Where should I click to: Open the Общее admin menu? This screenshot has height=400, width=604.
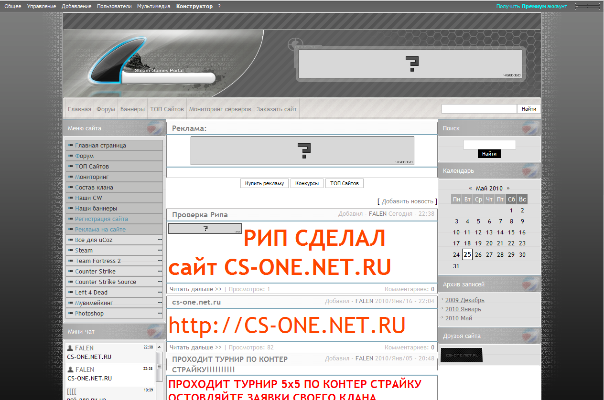[13, 6]
